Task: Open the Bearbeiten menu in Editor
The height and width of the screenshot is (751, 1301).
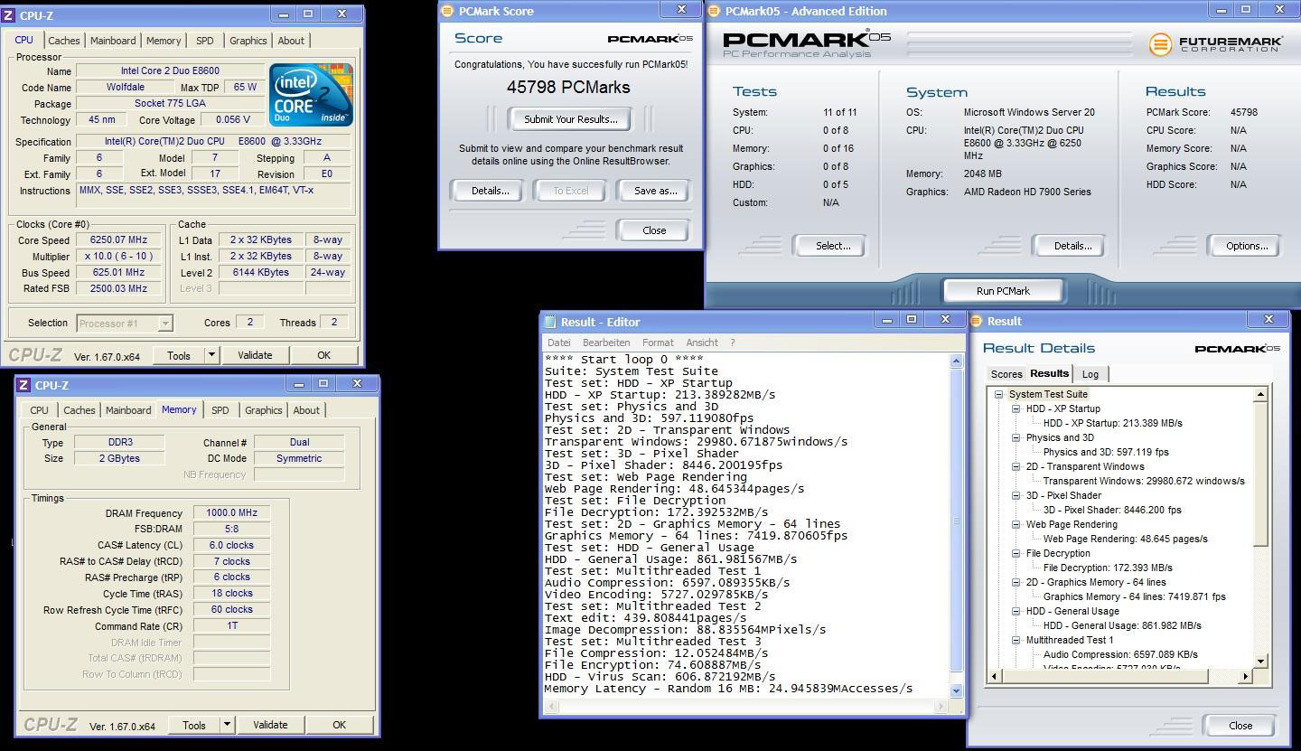Action: (x=606, y=343)
